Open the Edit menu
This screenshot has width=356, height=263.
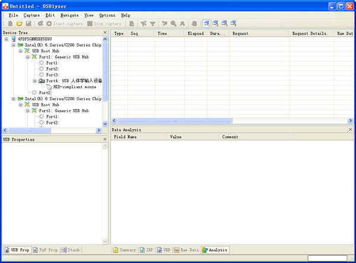tap(50, 15)
